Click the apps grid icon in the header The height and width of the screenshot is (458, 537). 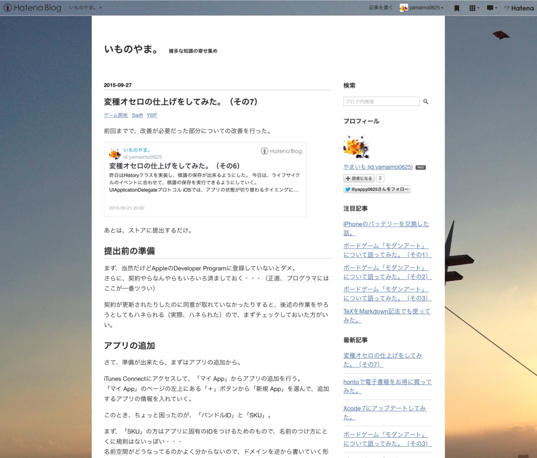(x=473, y=8)
